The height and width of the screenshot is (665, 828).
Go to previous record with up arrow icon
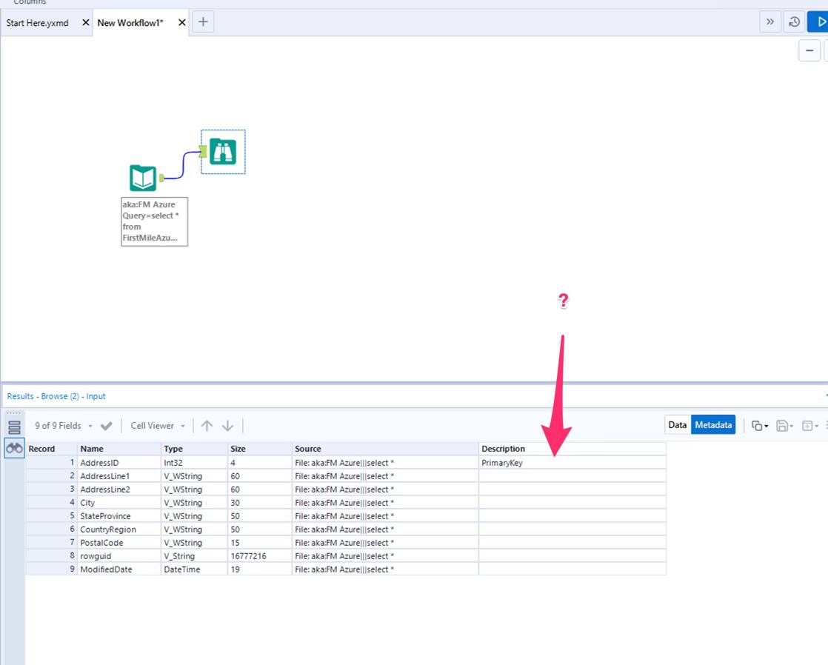pyautogui.click(x=207, y=425)
